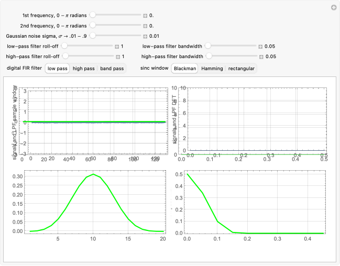
Task: Open the panel options plus icon top-right
Action: click(x=334, y=7)
